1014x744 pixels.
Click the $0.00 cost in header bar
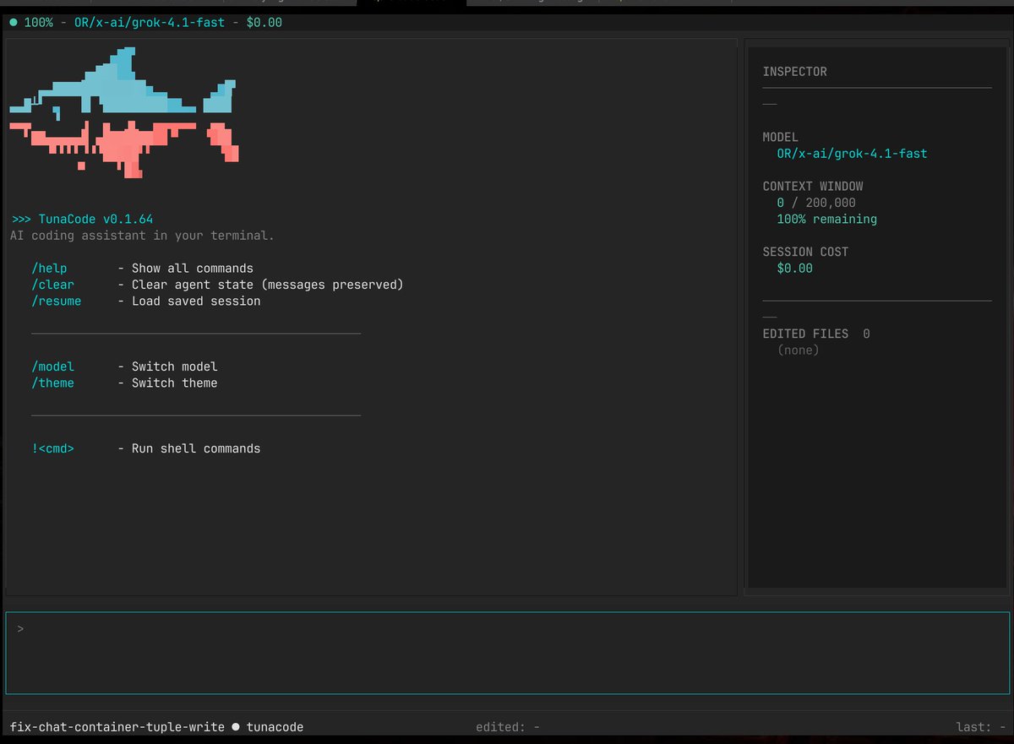(x=264, y=23)
